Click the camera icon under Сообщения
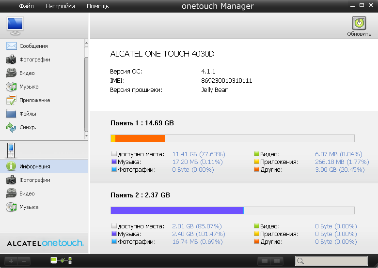The width and height of the screenshot is (378, 268). click(x=11, y=60)
